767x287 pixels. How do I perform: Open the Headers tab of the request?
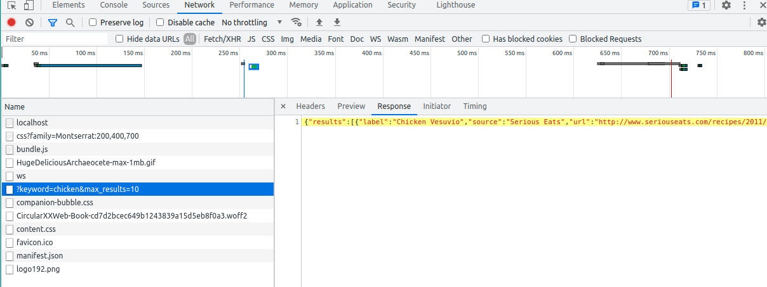310,106
